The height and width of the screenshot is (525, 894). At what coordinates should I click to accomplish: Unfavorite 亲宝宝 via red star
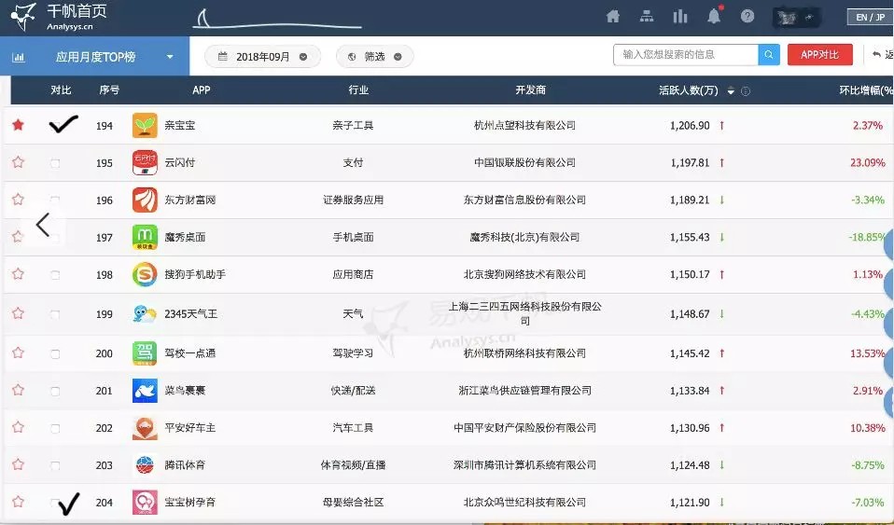click(x=18, y=125)
